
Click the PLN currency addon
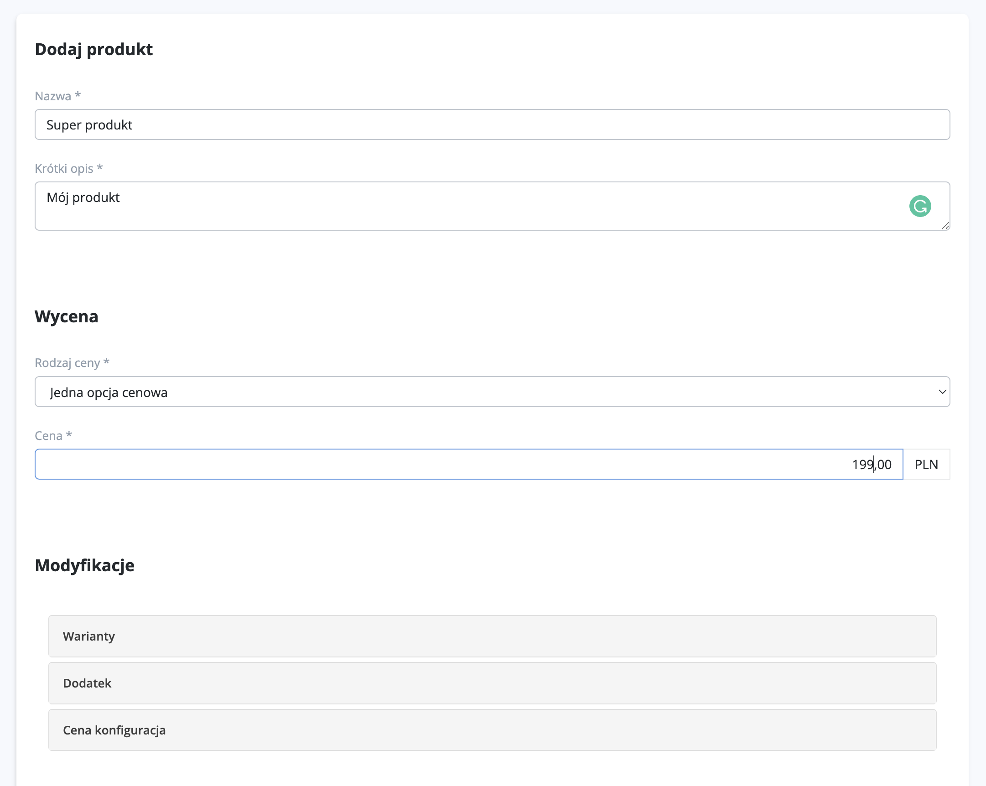click(x=926, y=465)
